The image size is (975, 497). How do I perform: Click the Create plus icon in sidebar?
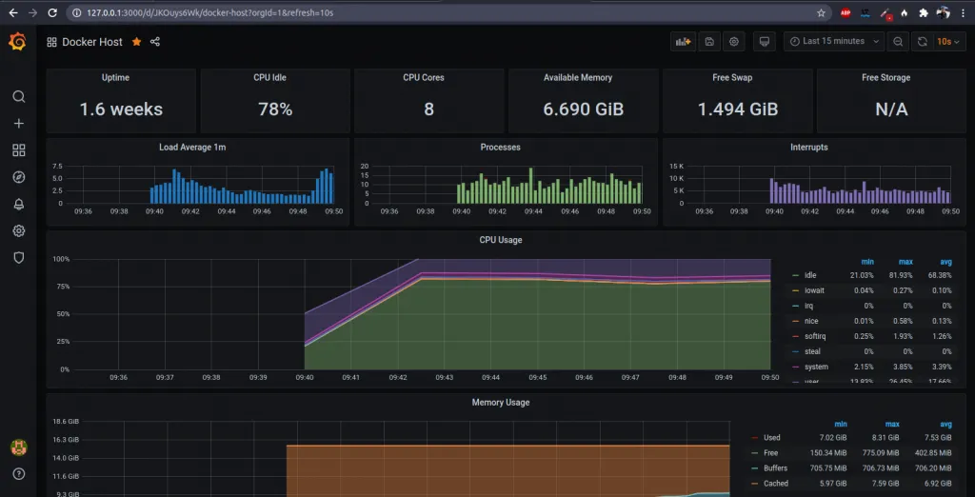coord(18,123)
